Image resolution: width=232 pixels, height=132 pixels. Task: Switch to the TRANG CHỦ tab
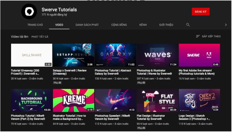pyautogui.click(x=35, y=25)
